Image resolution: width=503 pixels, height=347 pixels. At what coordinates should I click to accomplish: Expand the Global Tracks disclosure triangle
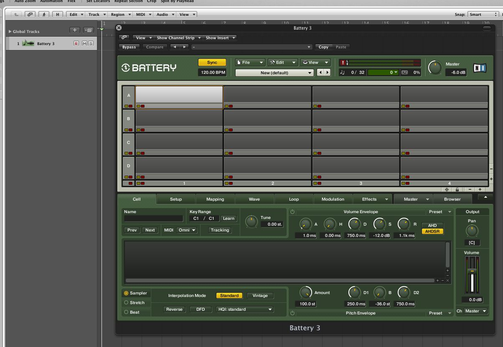pos(10,31)
